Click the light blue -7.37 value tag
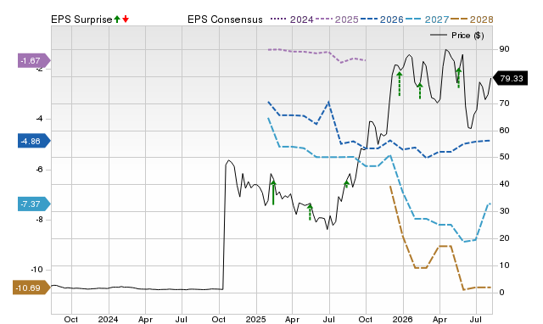The image size is (543, 324). pos(34,204)
